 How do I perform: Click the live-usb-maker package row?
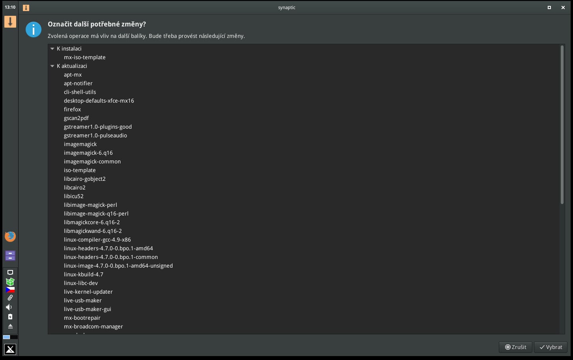point(303,300)
